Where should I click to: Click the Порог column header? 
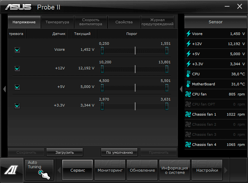pos(131,34)
